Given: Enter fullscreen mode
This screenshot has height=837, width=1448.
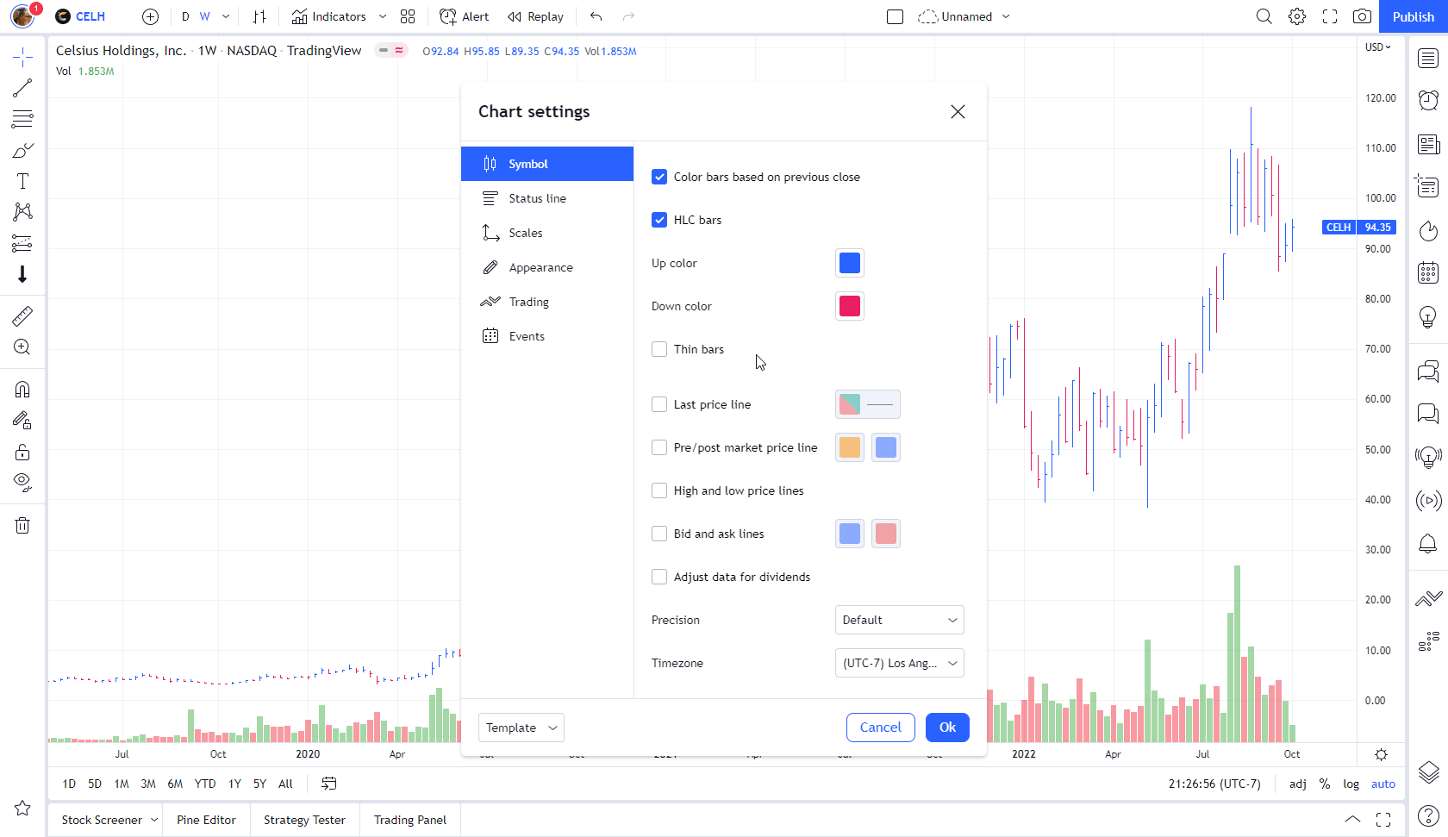Looking at the screenshot, I should pyautogui.click(x=1329, y=16).
